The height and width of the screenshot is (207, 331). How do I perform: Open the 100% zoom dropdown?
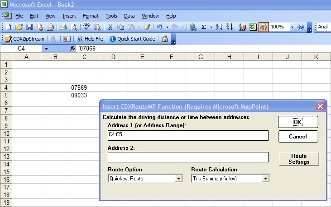pos(292,27)
